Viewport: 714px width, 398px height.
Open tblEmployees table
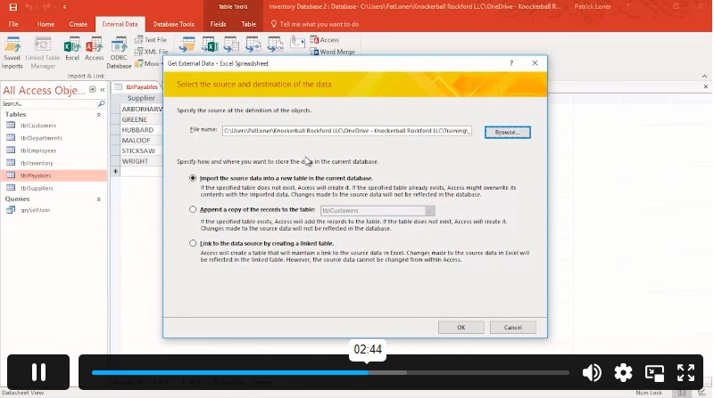(37, 150)
